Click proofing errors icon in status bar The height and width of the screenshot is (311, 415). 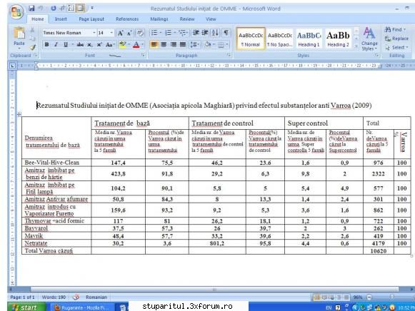[x=76, y=297]
